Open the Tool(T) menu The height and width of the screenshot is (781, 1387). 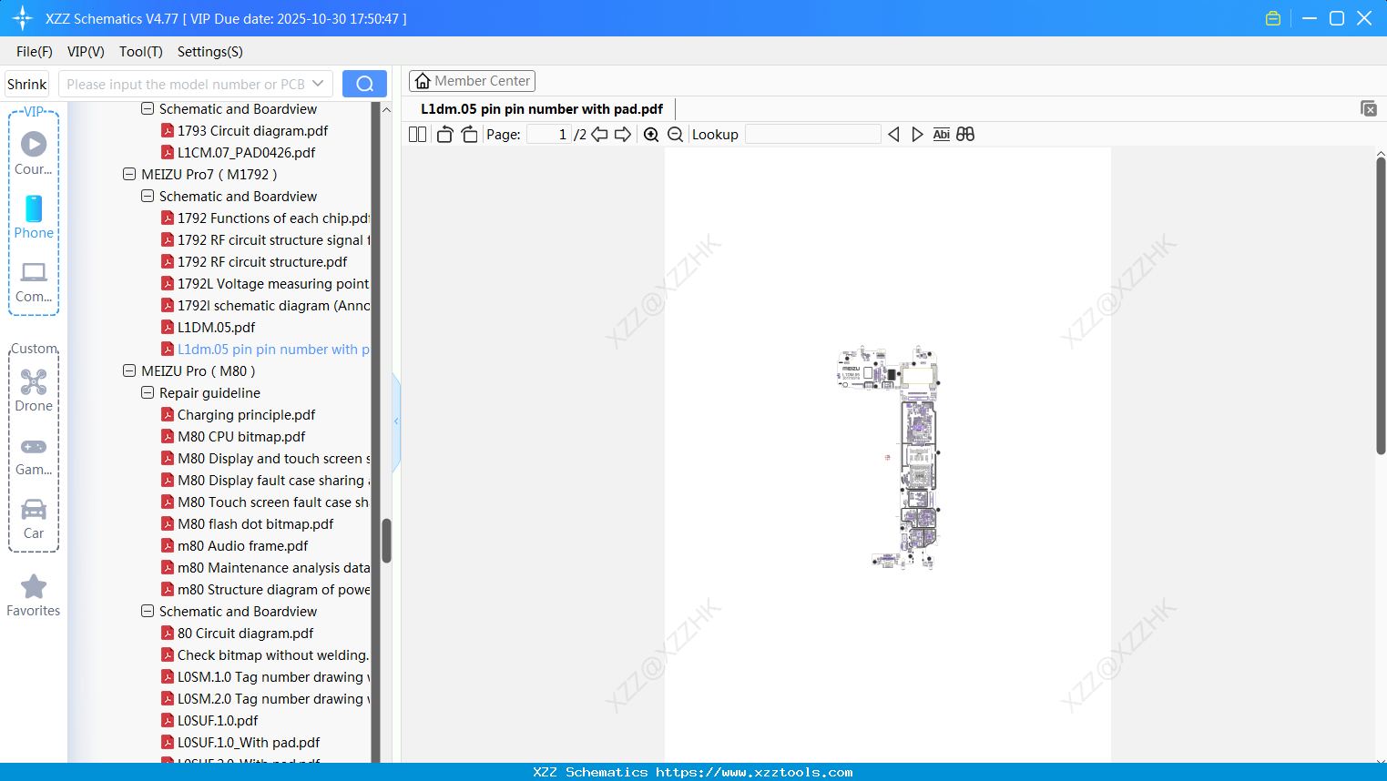141,52
